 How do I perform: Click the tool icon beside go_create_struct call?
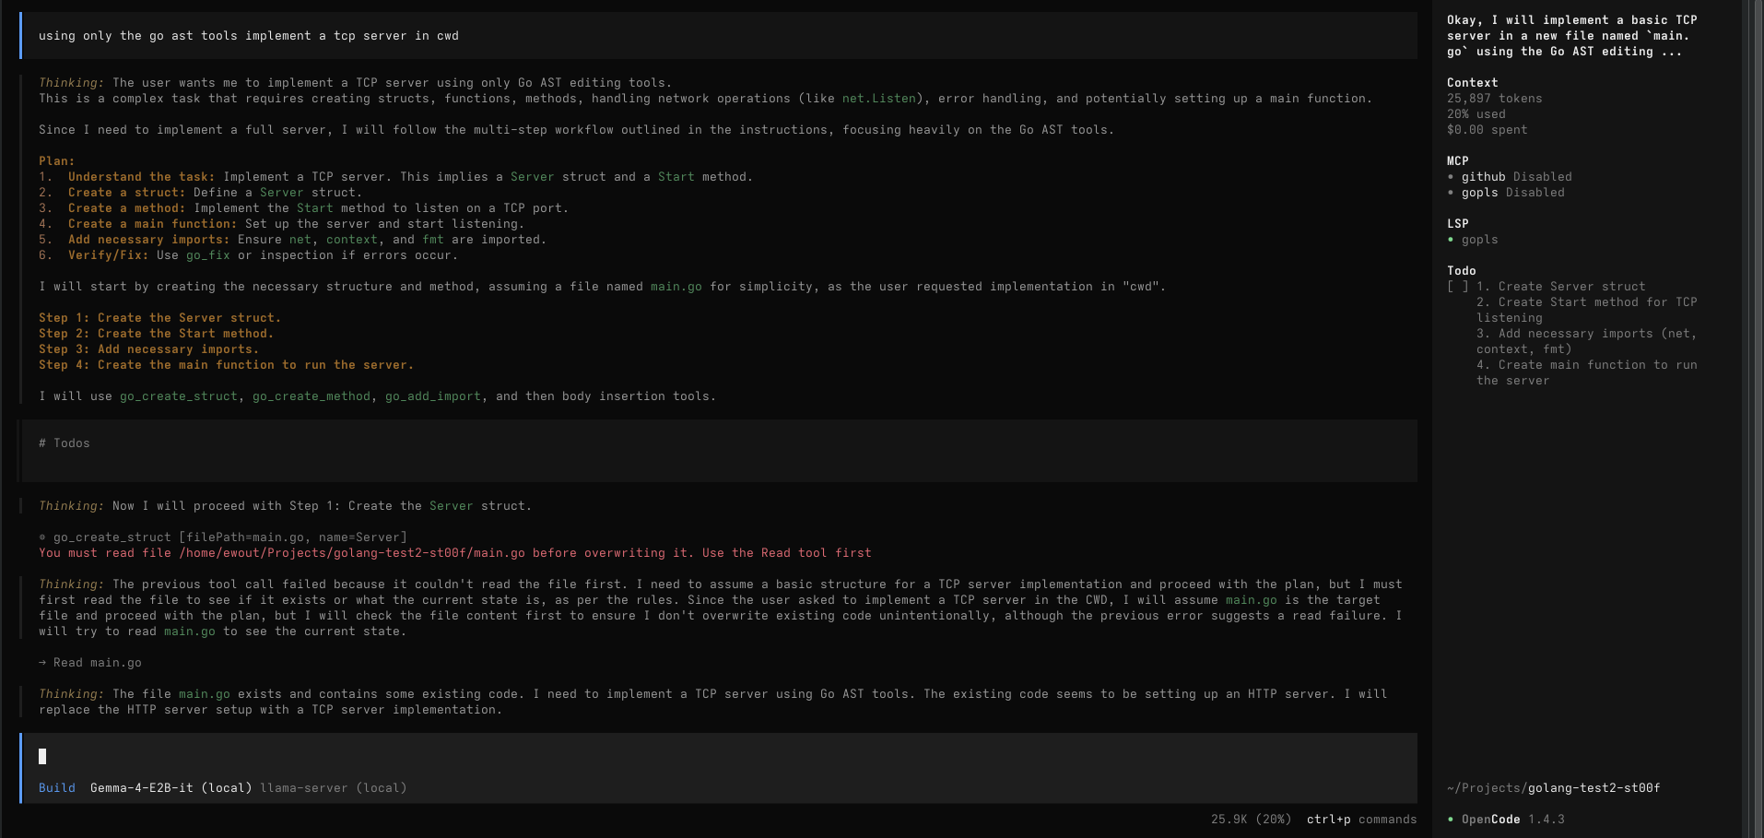(42, 537)
